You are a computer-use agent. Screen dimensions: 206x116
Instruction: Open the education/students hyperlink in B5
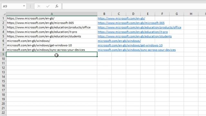135,36
